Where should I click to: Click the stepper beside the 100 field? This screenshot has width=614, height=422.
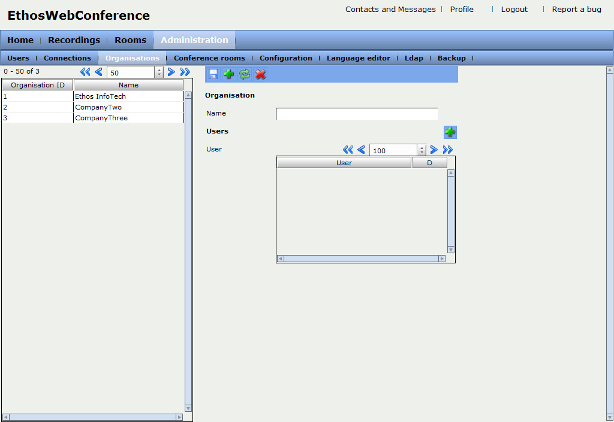[x=422, y=150]
